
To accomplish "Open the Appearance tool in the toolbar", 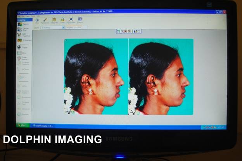I will [x=45, y=21].
